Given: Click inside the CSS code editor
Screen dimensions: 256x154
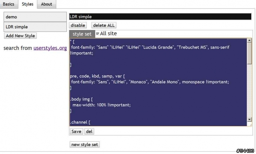Looking at the screenshot, I should [x=158, y=82].
